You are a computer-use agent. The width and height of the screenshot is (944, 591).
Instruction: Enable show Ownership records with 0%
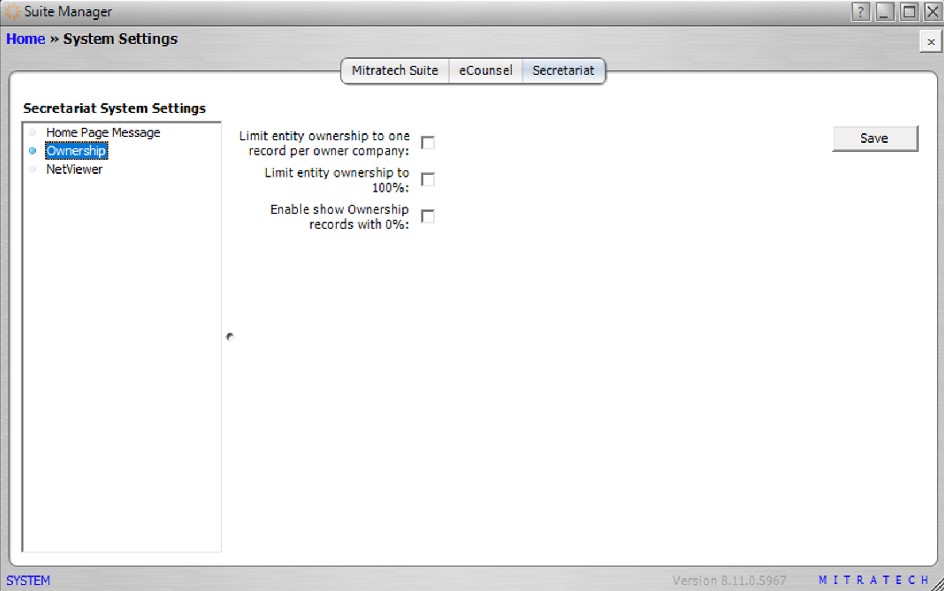tap(428, 216)
